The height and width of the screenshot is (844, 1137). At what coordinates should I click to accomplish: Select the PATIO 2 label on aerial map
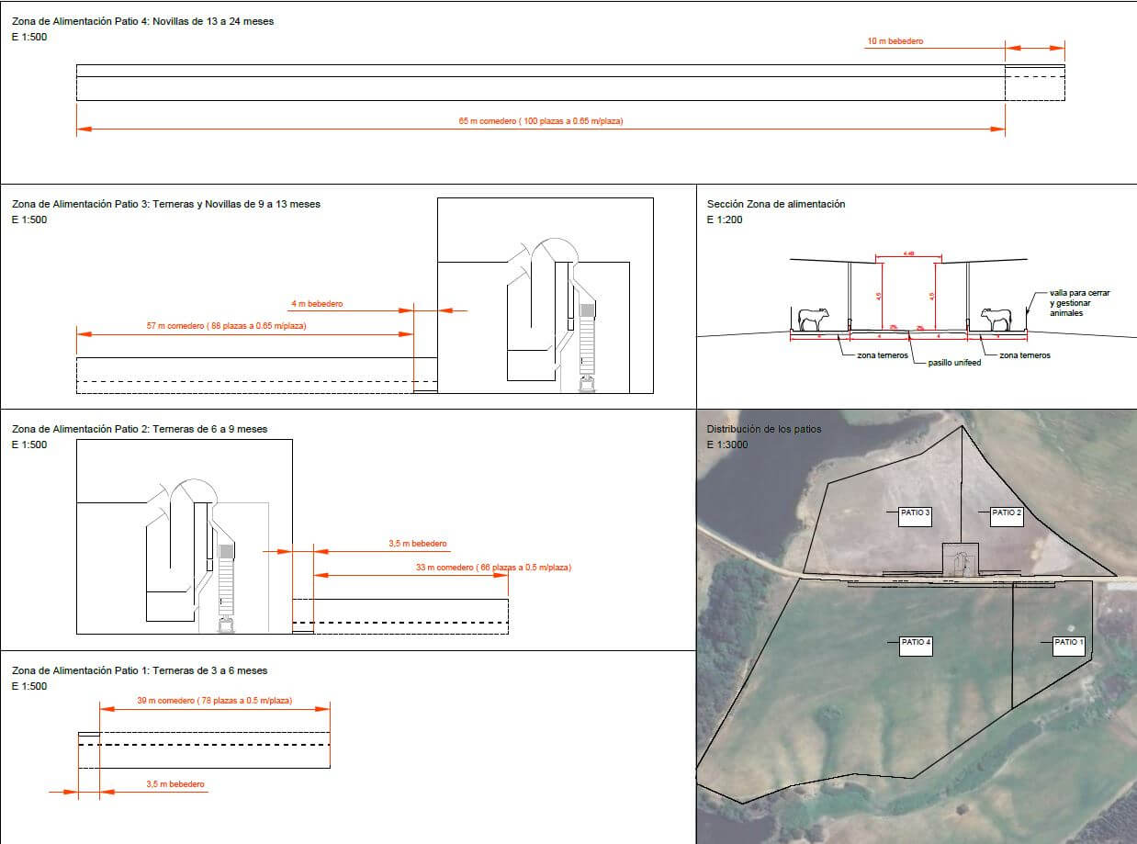pyautogui.click(x=1007, y=512)
